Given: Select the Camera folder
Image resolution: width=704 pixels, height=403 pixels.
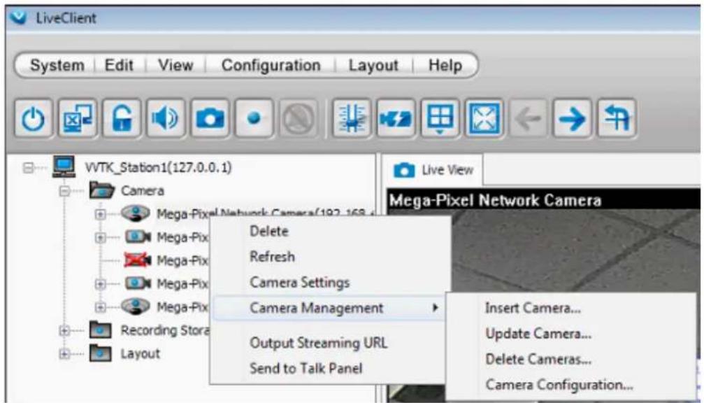Looking at the screenshot, I should [143, 191].
